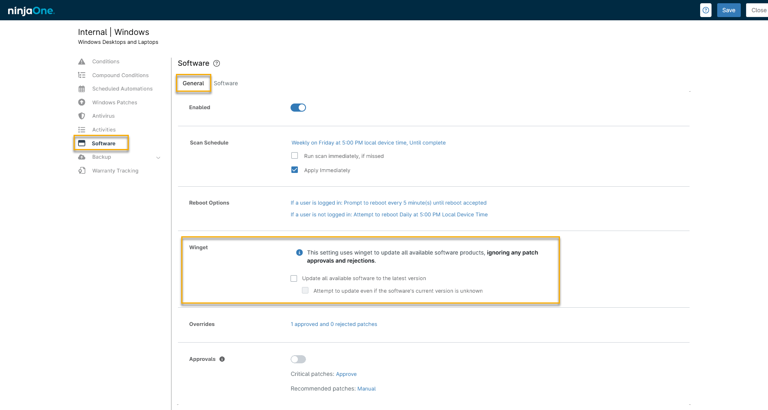Viewport: 768px width, 410px height.
Task: Click the Backup cloud icon
Action: [82, 157]
